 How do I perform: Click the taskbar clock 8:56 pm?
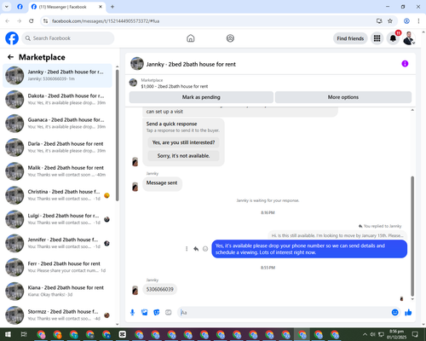click(396, 334)
